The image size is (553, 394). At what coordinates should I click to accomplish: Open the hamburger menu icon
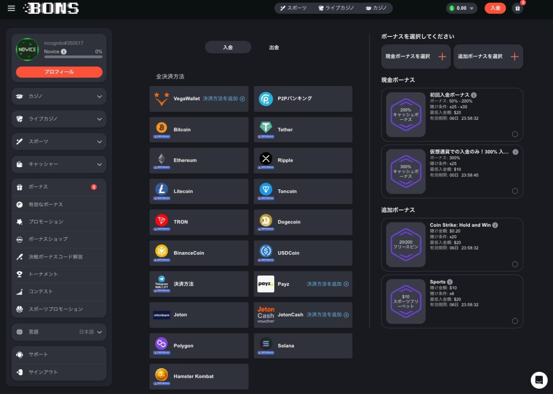[12, 8]
